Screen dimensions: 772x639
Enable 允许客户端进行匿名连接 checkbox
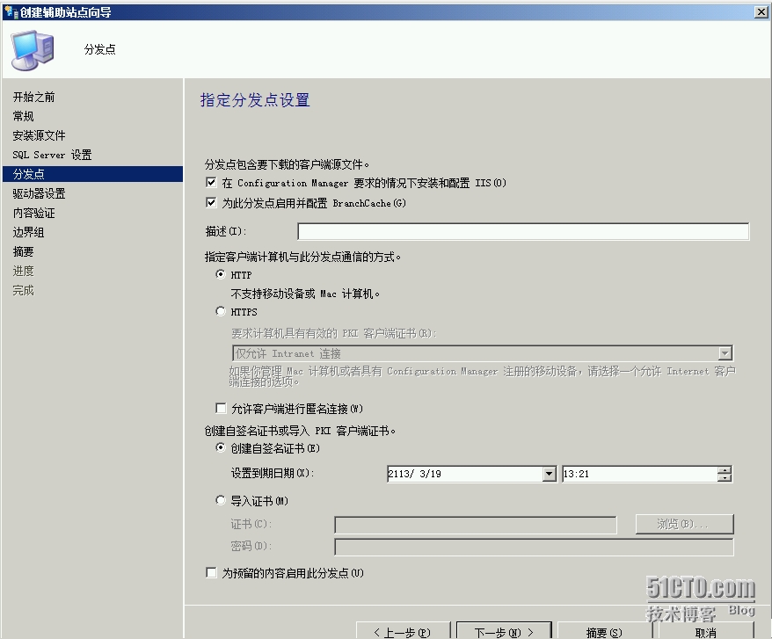pos(221,408)
